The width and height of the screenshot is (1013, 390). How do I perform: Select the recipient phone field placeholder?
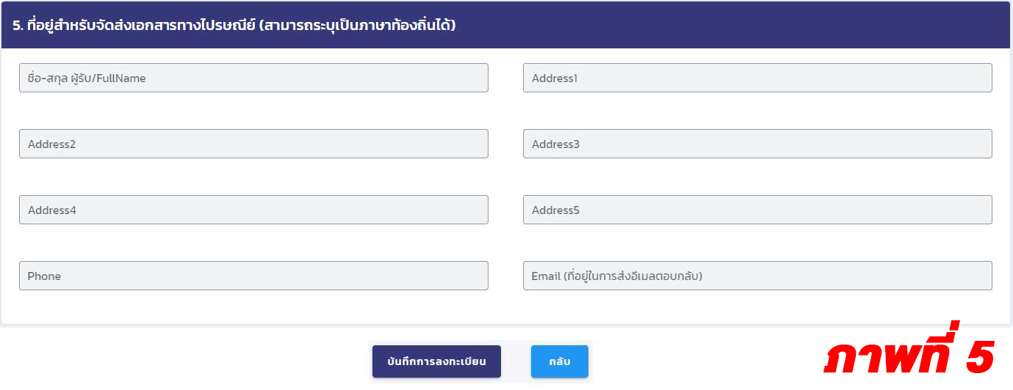tap(44, 276)
